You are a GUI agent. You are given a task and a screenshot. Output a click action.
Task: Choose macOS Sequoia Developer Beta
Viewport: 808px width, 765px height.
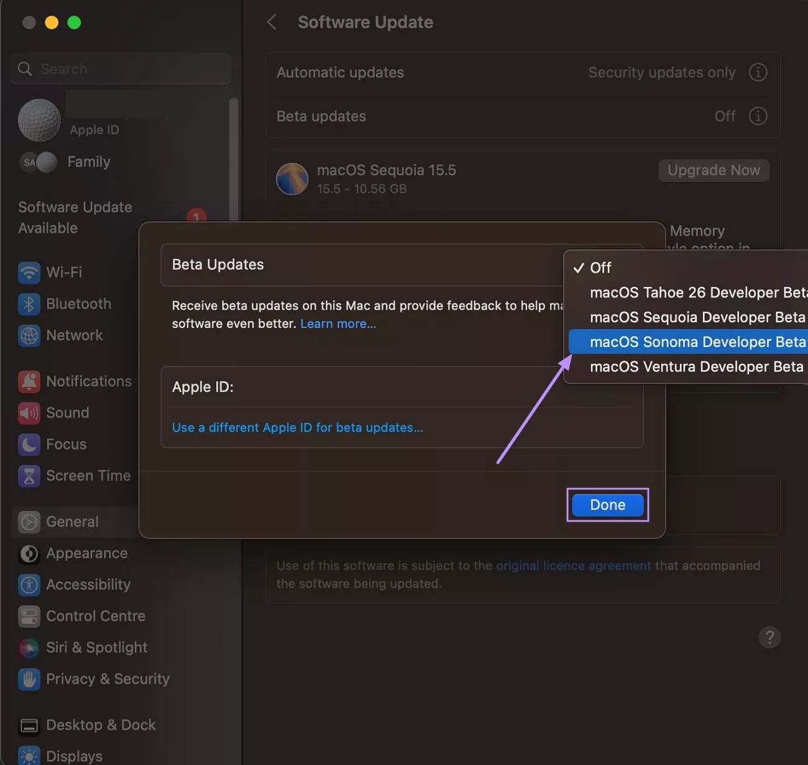688,317
